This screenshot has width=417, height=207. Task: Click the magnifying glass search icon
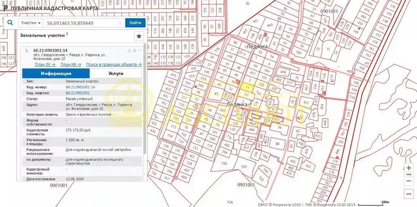coord(10,23)
